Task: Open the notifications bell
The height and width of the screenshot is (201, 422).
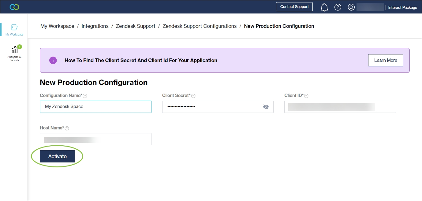Action: (324, 7)
